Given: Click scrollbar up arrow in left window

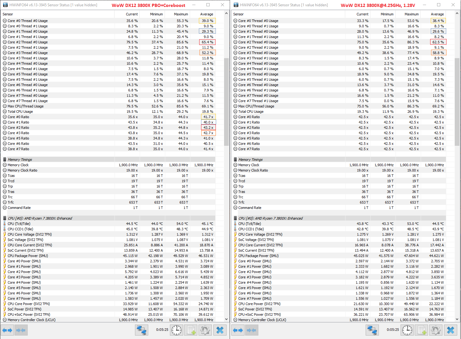Looking at the screenshot, I should [x=226, y=14].
